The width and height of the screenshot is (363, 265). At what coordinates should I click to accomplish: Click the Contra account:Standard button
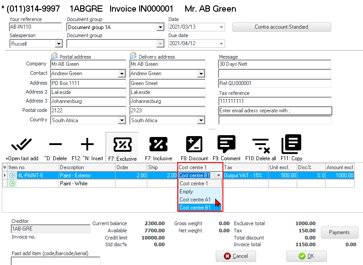[x=282, y=27]
